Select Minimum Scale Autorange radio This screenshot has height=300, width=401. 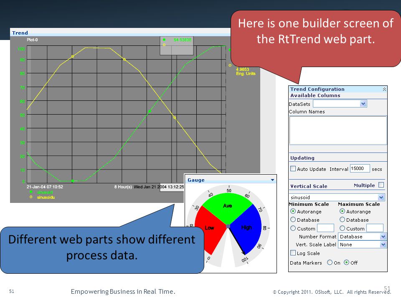coord(293,211)
